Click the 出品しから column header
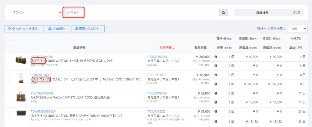312x127 pixels. [296, 48]
